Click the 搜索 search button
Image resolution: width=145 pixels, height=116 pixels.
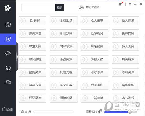tap(60, 7)
